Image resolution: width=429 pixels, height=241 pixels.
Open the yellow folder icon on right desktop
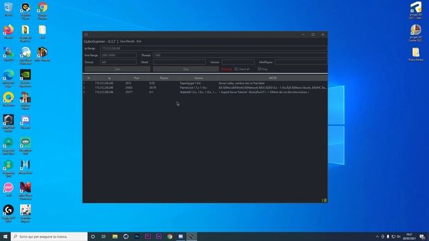(416, 54)
